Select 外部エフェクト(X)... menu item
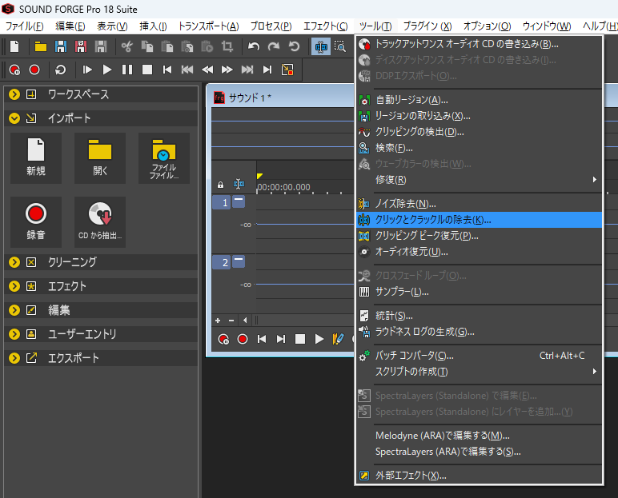The height and width of the screenshot is (498, 618). (x=479, y=476)
